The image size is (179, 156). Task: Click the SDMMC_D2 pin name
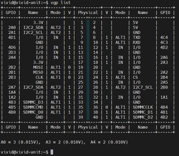(143, 117)
